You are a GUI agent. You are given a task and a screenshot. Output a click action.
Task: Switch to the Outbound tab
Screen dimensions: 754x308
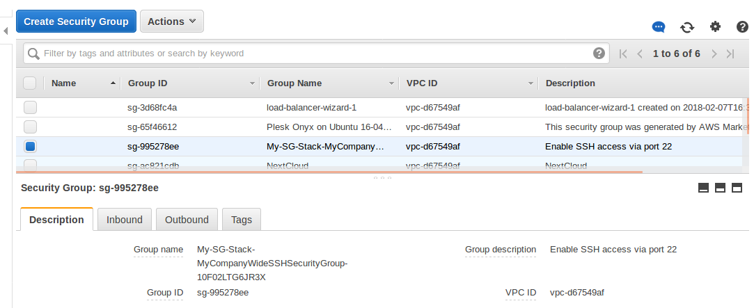click(187, 220)
